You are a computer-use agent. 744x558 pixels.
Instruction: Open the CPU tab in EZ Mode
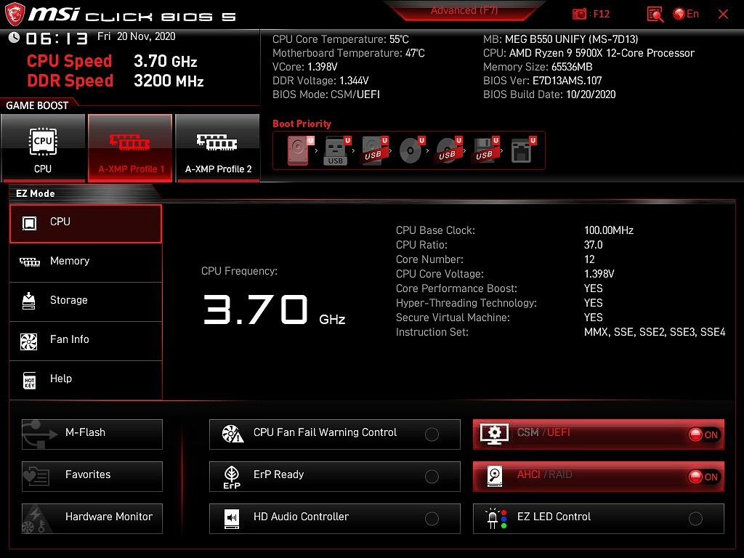point(86,224)
